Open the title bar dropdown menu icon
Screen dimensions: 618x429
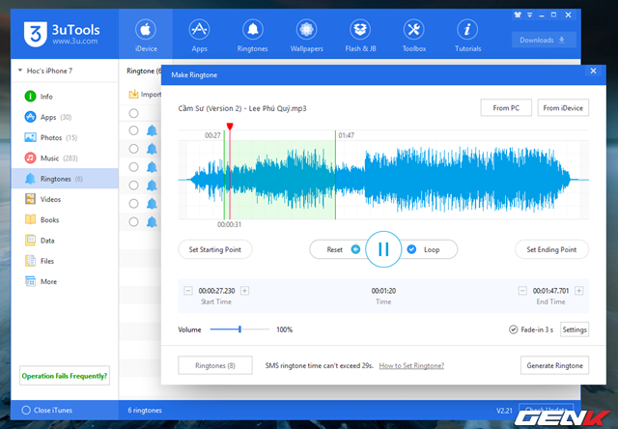[530, 15]
